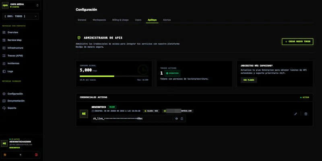The height and width of the screenshot is (161, 322).
Task: Click the shield icon beside Administrador de APIs
Action: point(79,38)
